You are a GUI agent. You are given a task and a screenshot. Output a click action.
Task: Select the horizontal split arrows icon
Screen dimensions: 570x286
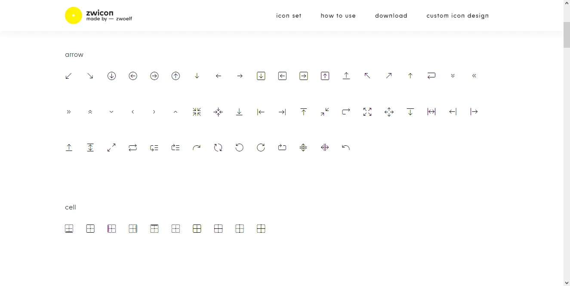325,148
